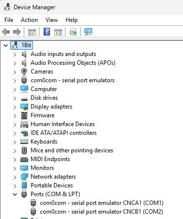This screenshot has height=219, width=183.
Task: Select the 'MIDI Endpoints' label
Action: (50, 159)
